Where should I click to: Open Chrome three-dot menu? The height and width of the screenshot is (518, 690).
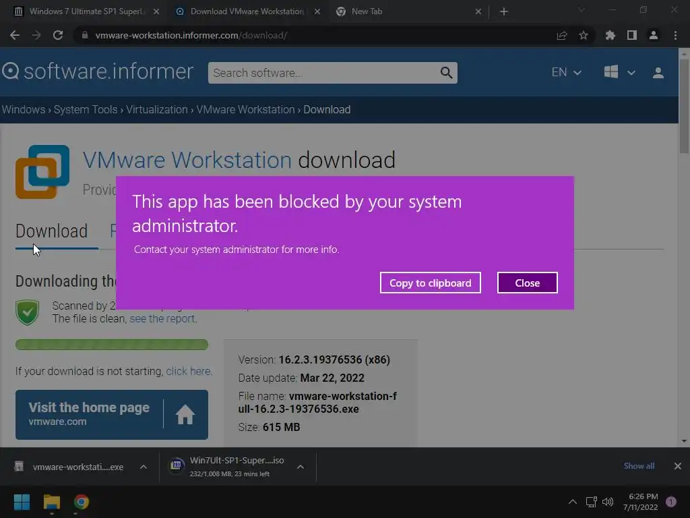coord(675,35)
